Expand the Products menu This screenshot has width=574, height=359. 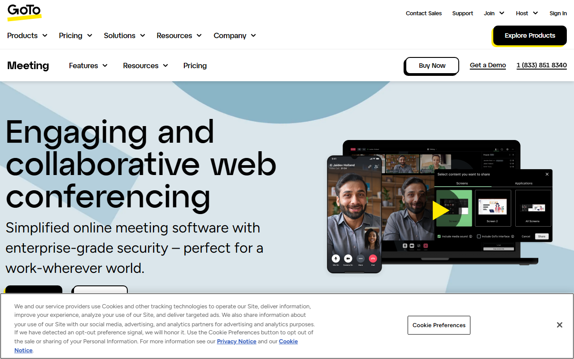click(x=27, y=35)
